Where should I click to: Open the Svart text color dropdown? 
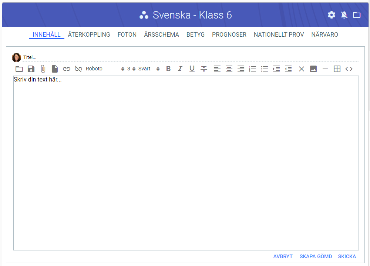tap(149, 69)
